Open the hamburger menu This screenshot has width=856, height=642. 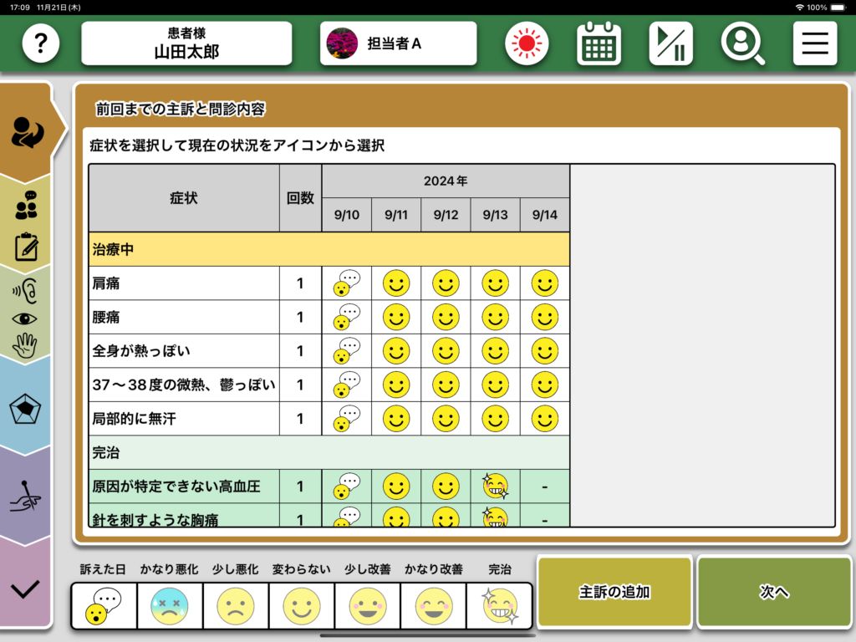pos(814,43)
